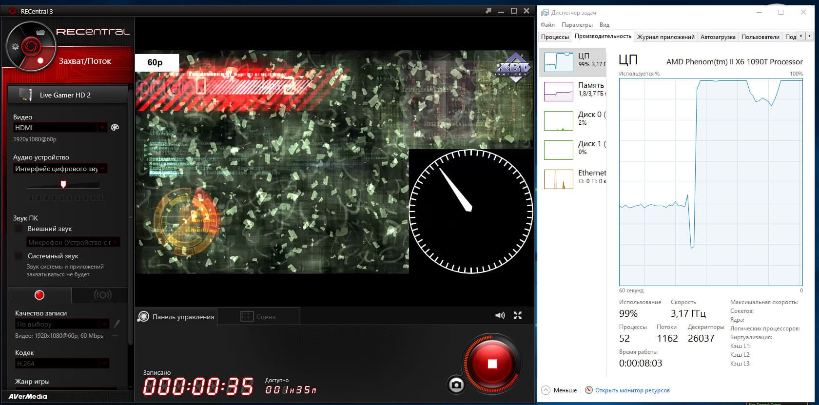Click the 60p frame rate label on preview
This screenshot has height=405, width=819.
click(x=156, y=62)
